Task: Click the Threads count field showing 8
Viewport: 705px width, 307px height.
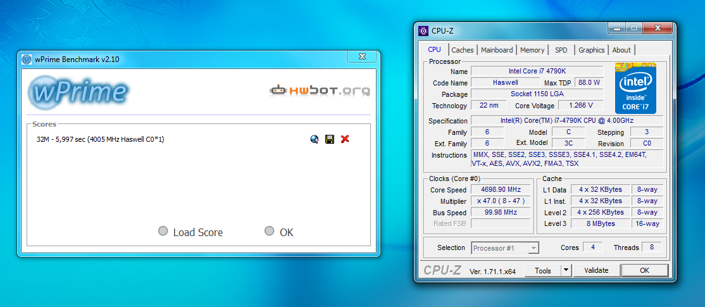Action: (651, 247)
